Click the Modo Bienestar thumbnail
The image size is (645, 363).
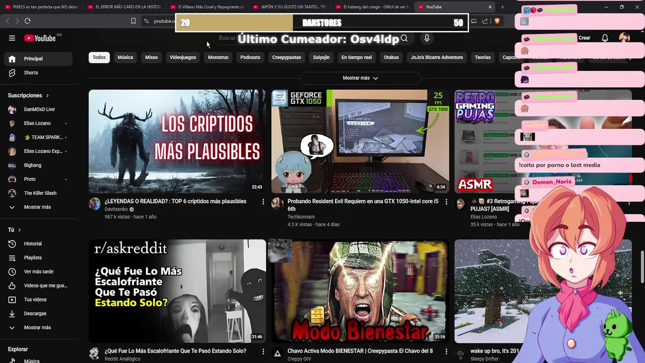(x=360, y=291)
